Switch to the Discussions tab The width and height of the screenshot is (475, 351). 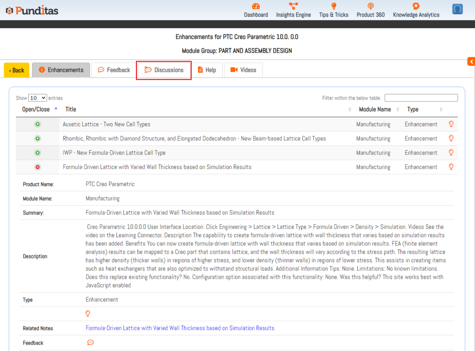tap(164, 70)
